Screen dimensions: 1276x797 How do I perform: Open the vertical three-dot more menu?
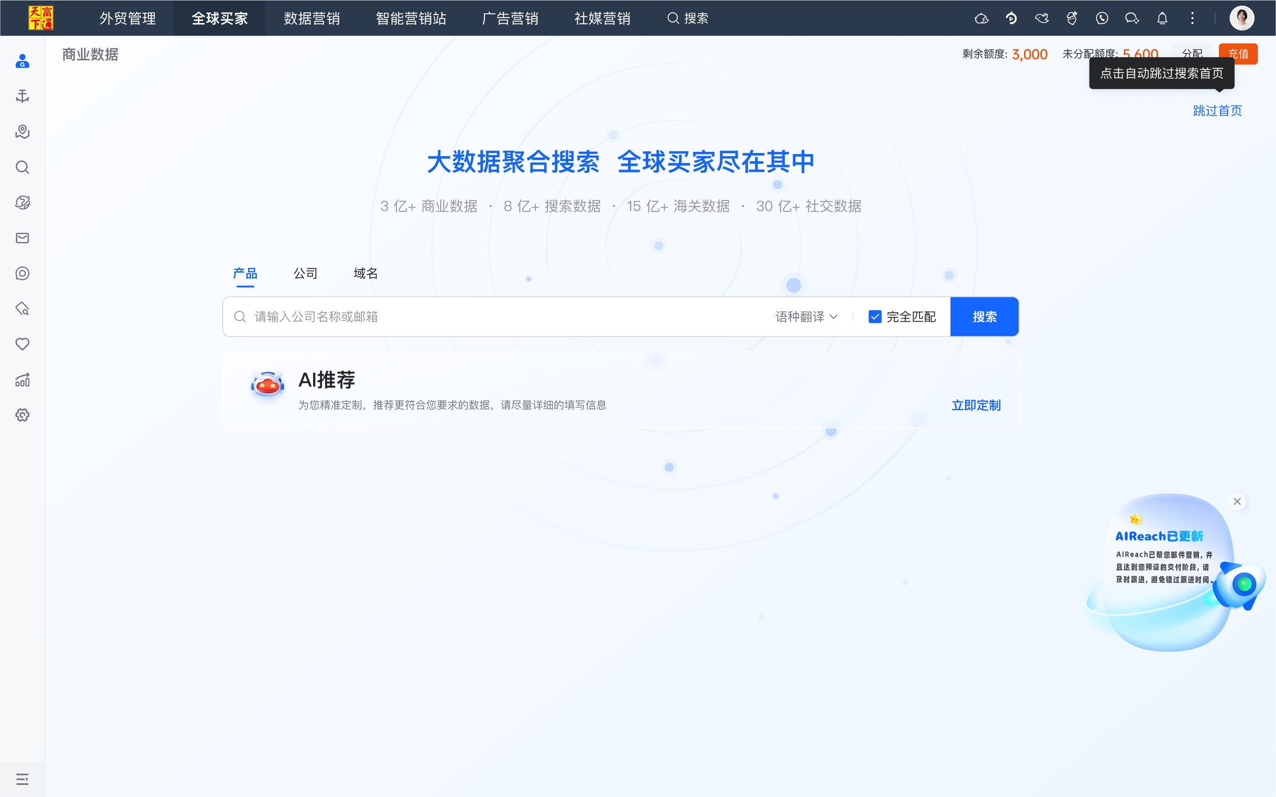1192,19
